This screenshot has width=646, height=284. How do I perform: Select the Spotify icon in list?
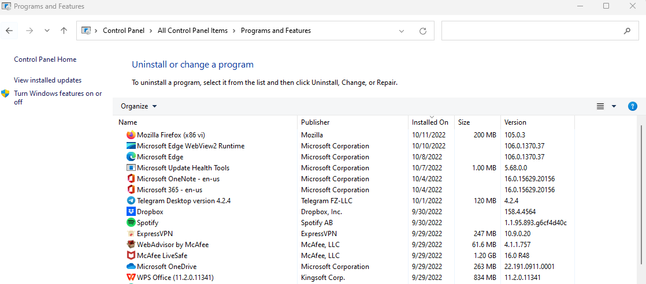pos(131,223)
